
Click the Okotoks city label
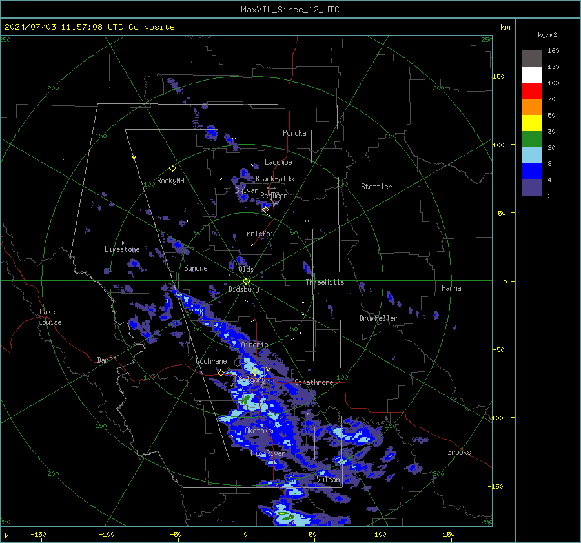[258, 431]
